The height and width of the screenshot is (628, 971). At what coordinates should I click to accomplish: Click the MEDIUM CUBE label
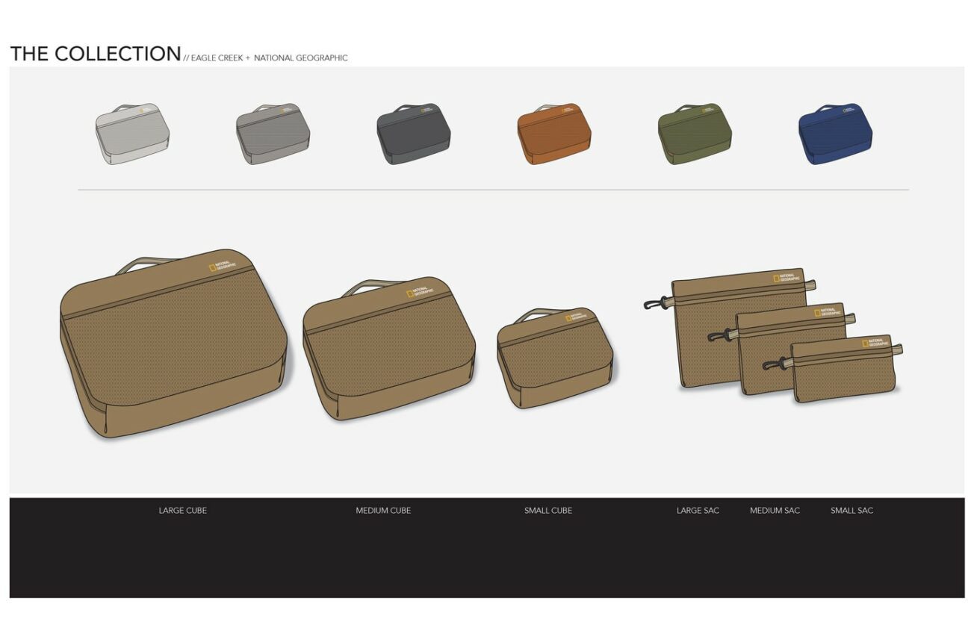(x=383, y=511)
